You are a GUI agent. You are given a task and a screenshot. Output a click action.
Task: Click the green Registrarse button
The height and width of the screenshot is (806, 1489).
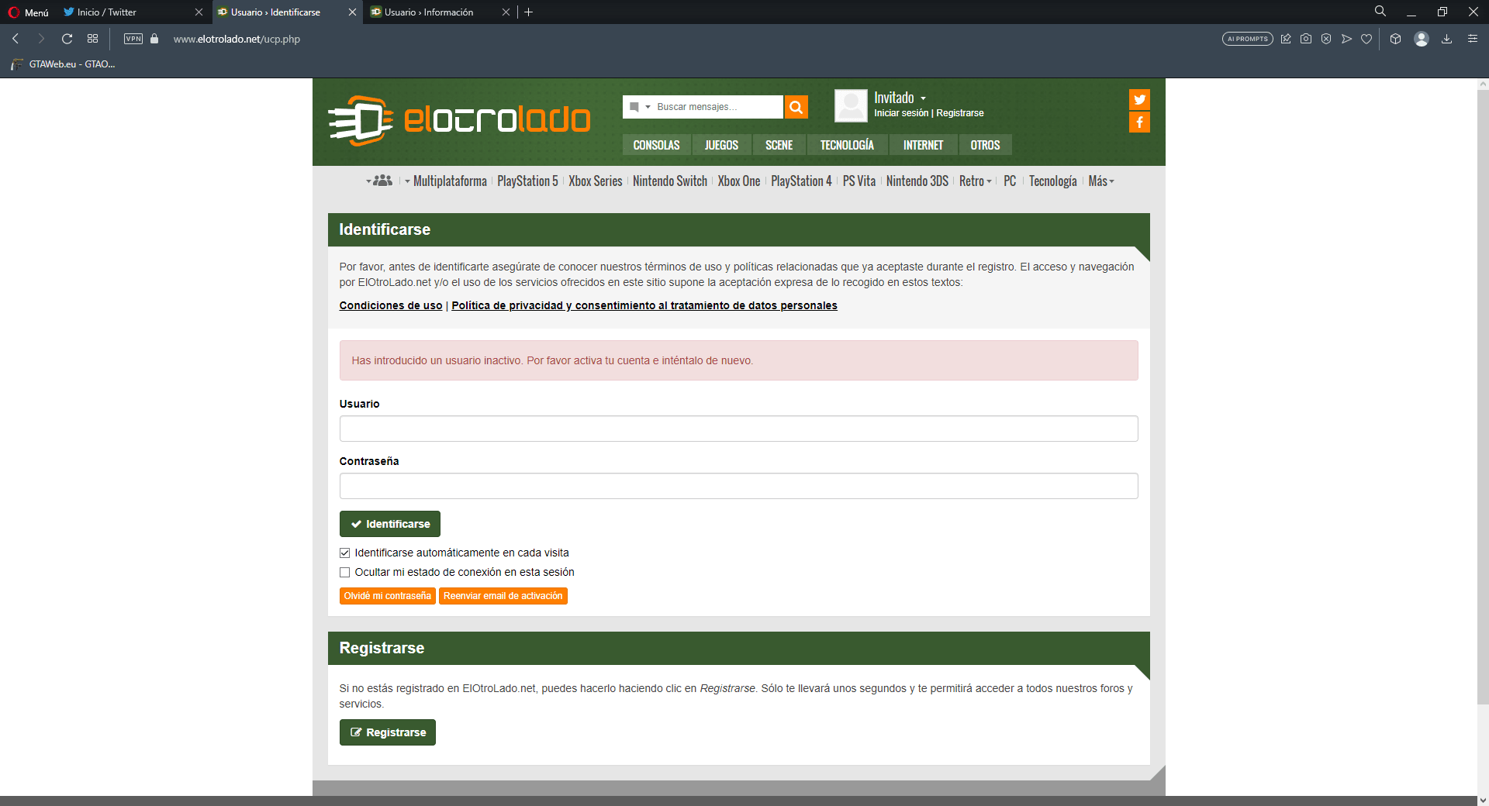tap(388, 732)
